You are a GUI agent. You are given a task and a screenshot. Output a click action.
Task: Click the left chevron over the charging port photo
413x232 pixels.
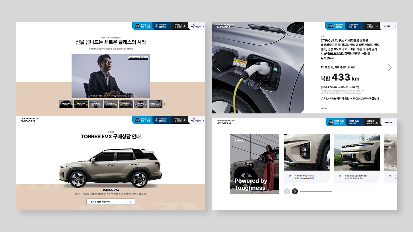219,68
